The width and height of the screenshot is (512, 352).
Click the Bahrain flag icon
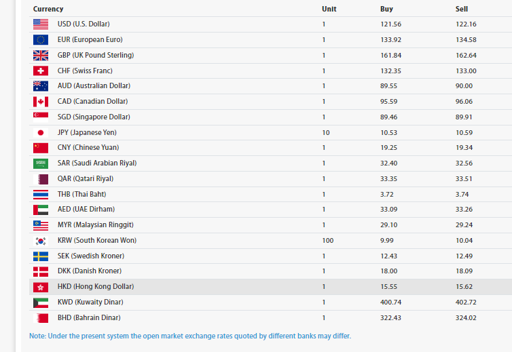click(41, 318)
